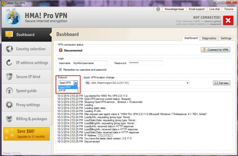Open the Live chat link

coord(214,9)
